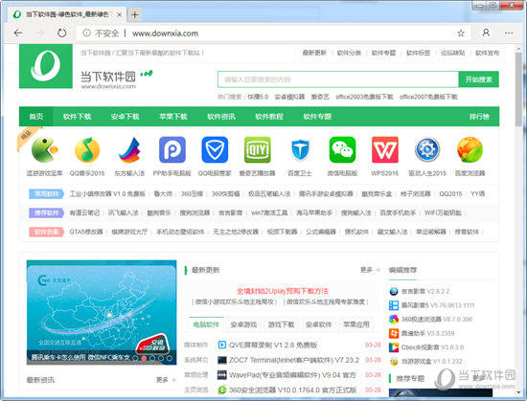Click the QVE屏幕录制 software icon

pos(222,345)
